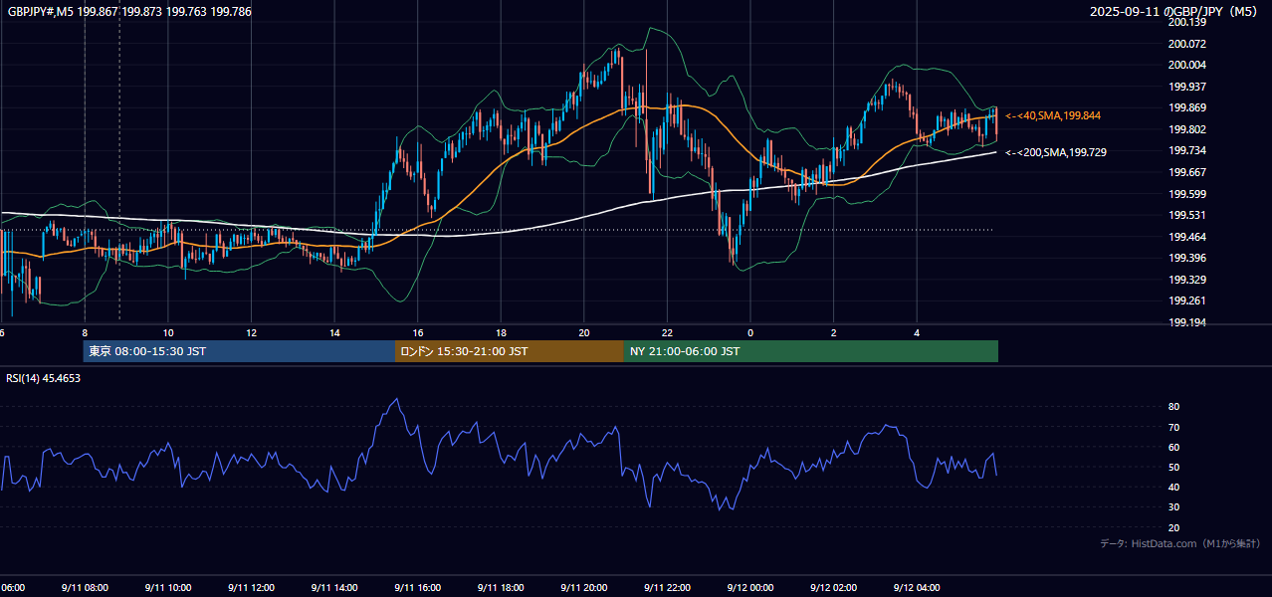The height and width of the screenshot is (597, 1272).
Task: Click price axis value 199.261
Action: 1186,300
